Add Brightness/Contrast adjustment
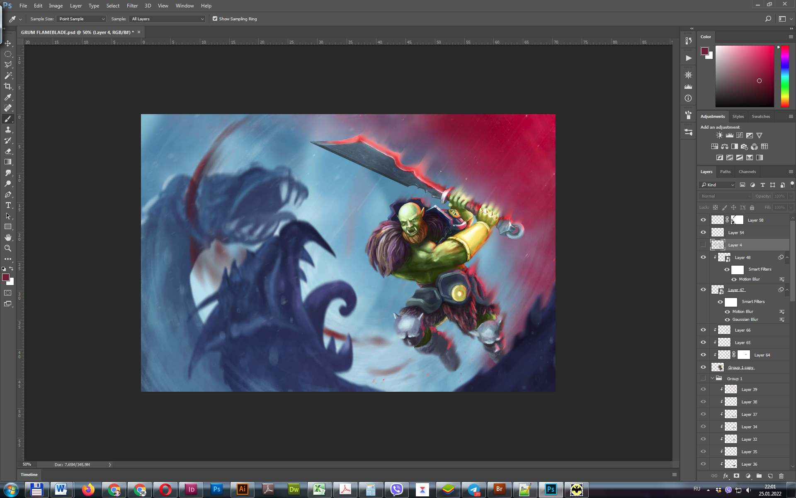The image size is (796, 498). pyautogui.click(x=719, y=135)
